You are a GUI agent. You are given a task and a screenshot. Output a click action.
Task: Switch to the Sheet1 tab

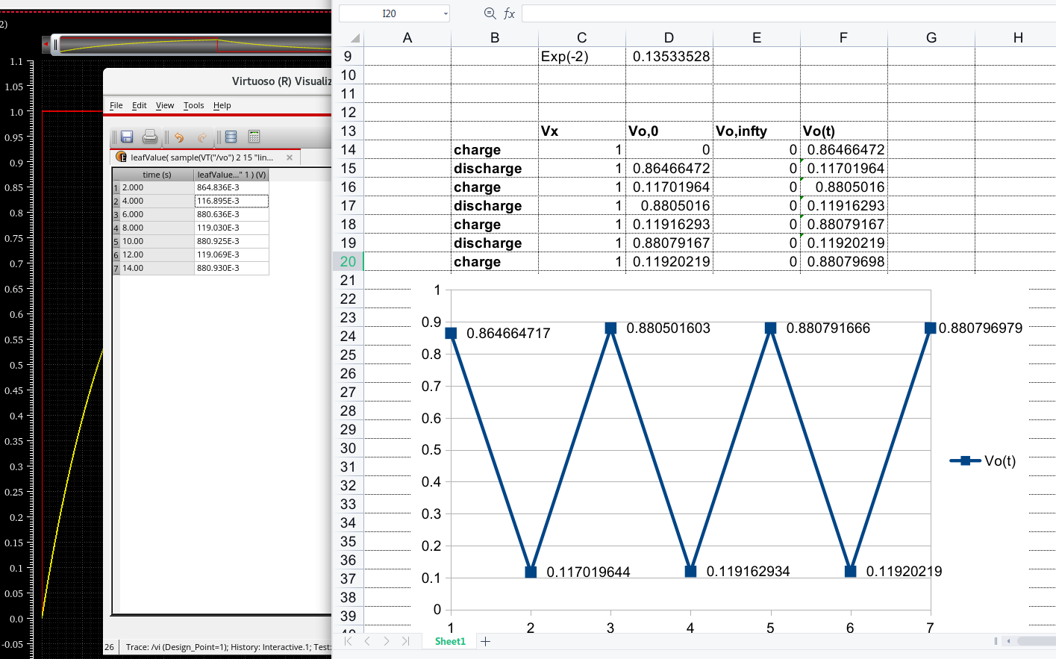click(x=450, y=641)
